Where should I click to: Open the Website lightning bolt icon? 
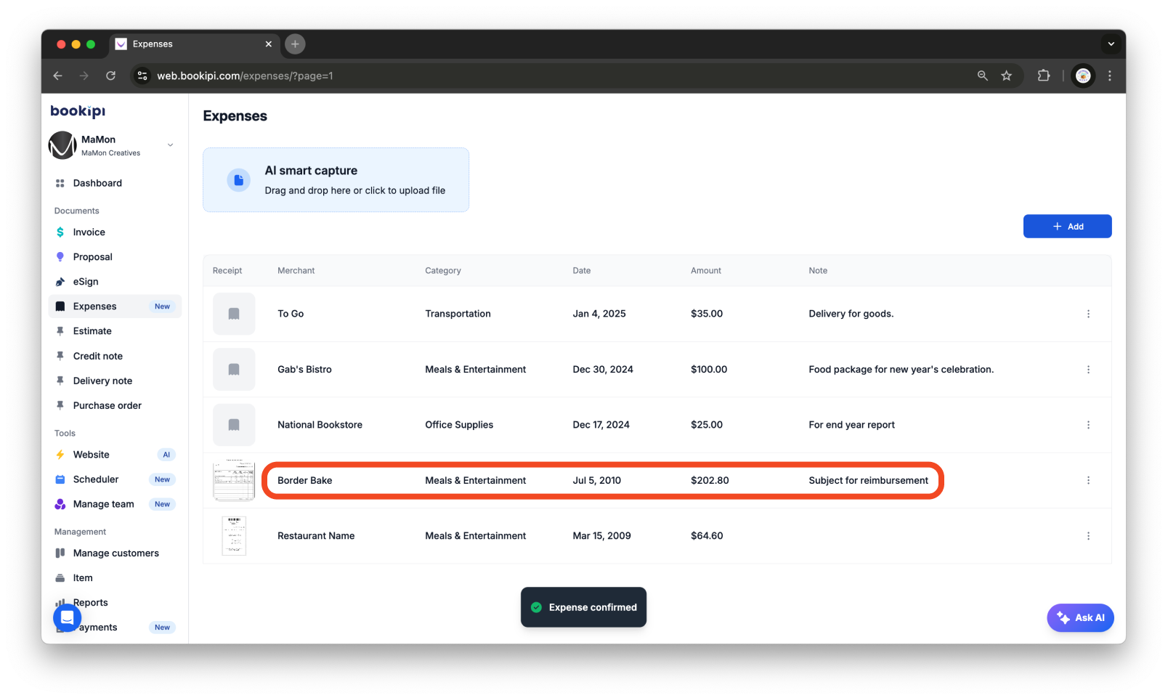pos(60,454)
